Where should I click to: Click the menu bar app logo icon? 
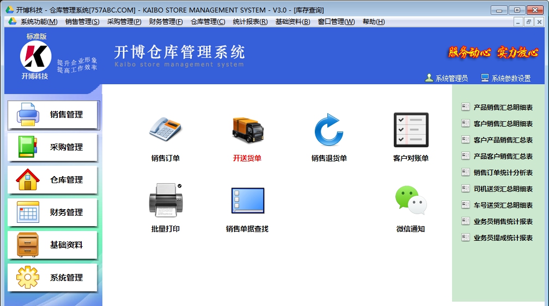tap(12, 21)
